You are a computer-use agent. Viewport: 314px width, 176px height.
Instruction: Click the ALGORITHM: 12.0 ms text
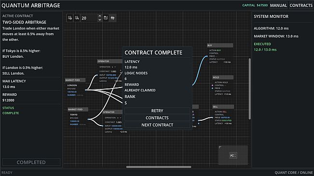(271, 28)
